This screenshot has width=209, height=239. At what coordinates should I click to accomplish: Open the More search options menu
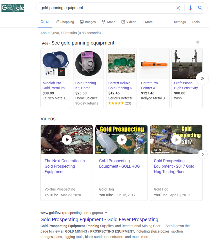pos(147,22)
